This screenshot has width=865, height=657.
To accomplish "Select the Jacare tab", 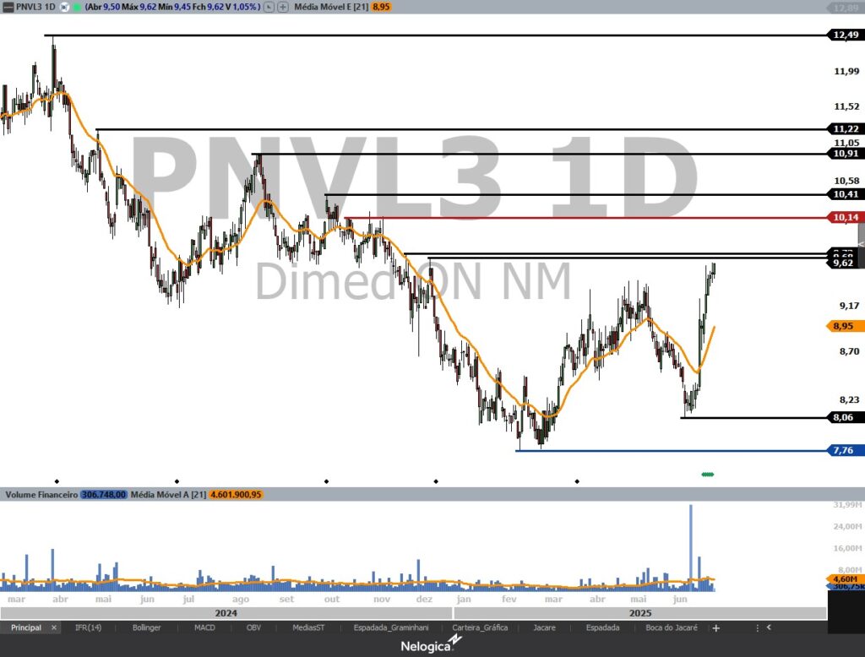I will coord(545,627).
